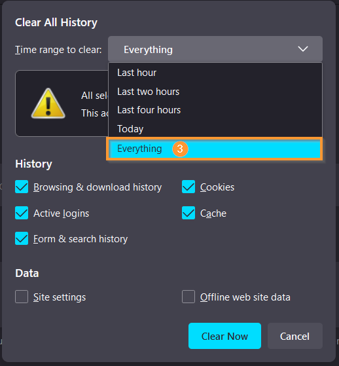The image size is (339, 366).
Task: Click the Cookies label text
Action: (217, 187)
